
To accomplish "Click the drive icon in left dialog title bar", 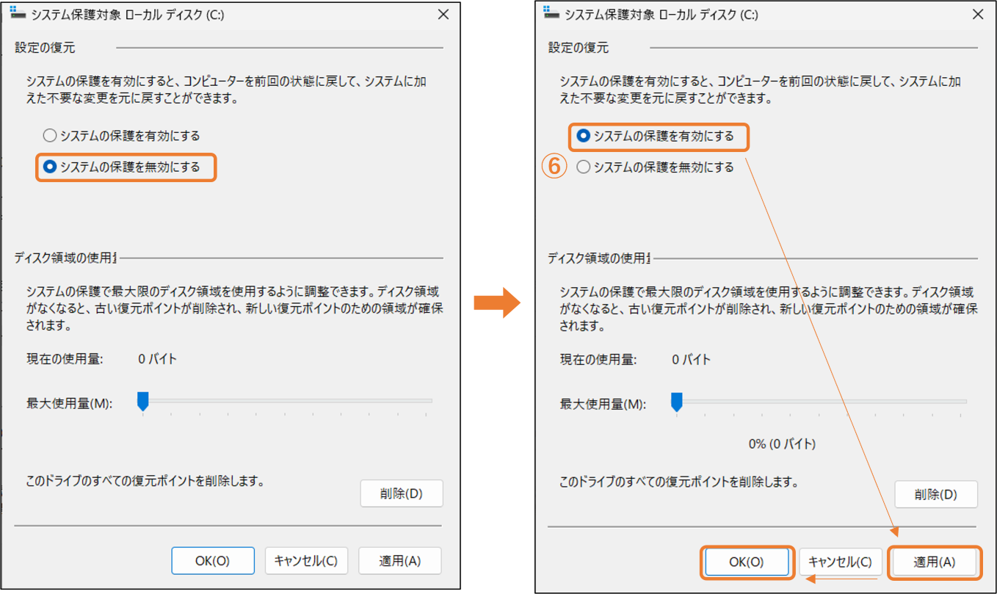I will tap(18, 12).
